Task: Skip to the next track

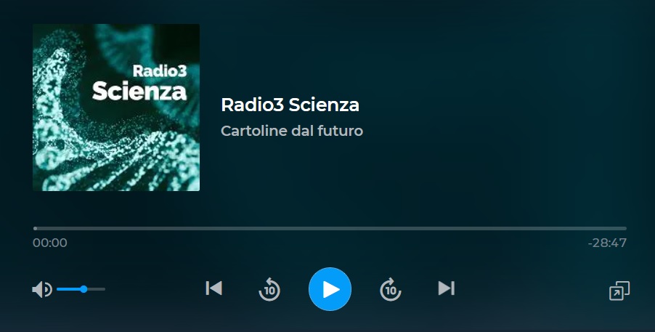Action: (446, 288)
